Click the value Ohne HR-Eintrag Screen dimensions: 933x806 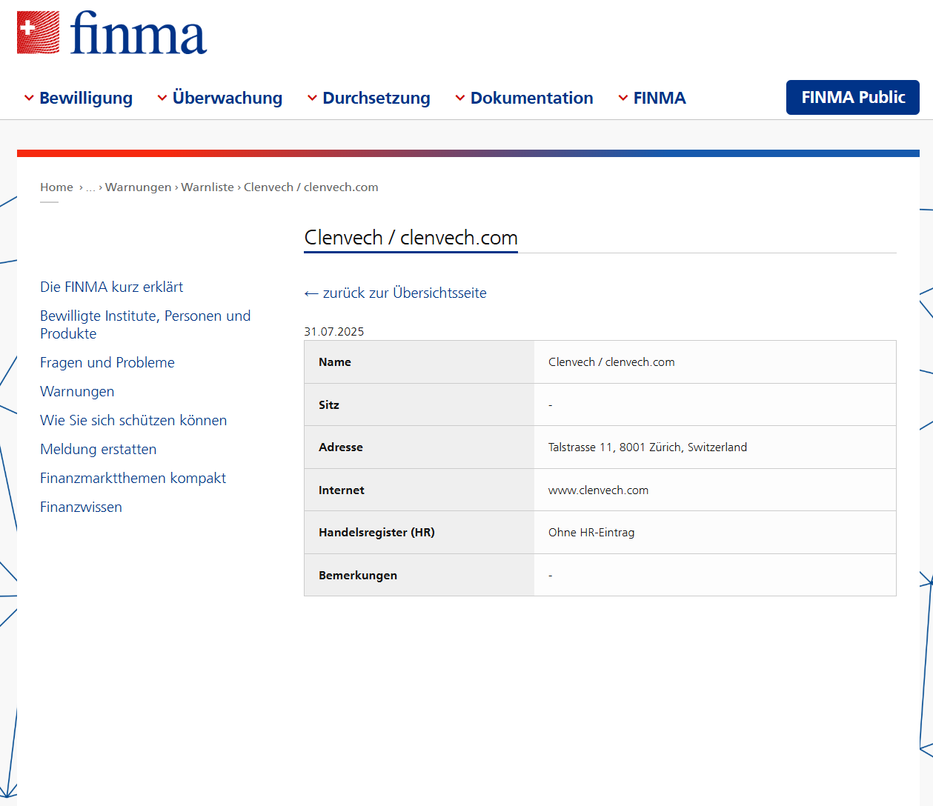tap(591, 533)
